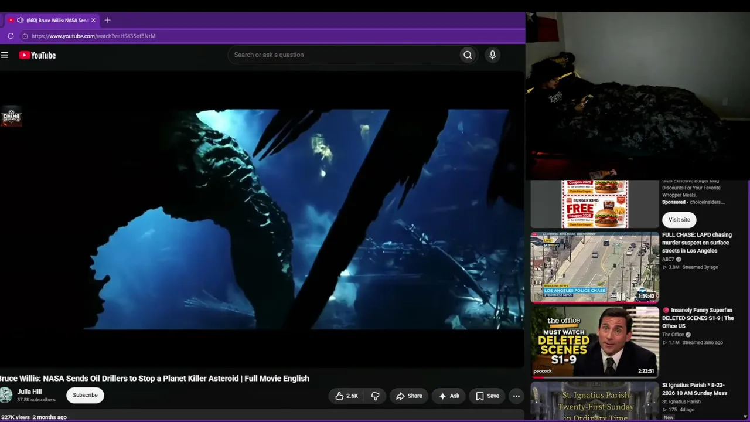Click the '327K views 2 months ago' text
Viewport: 750px width, 422px height.
34,417
